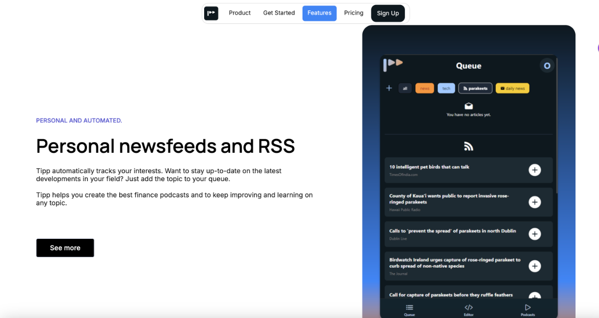This screenshot has width=599, height=318.
Task: Open the Editor tab in the bottom bar
Action: click(469, 310)
